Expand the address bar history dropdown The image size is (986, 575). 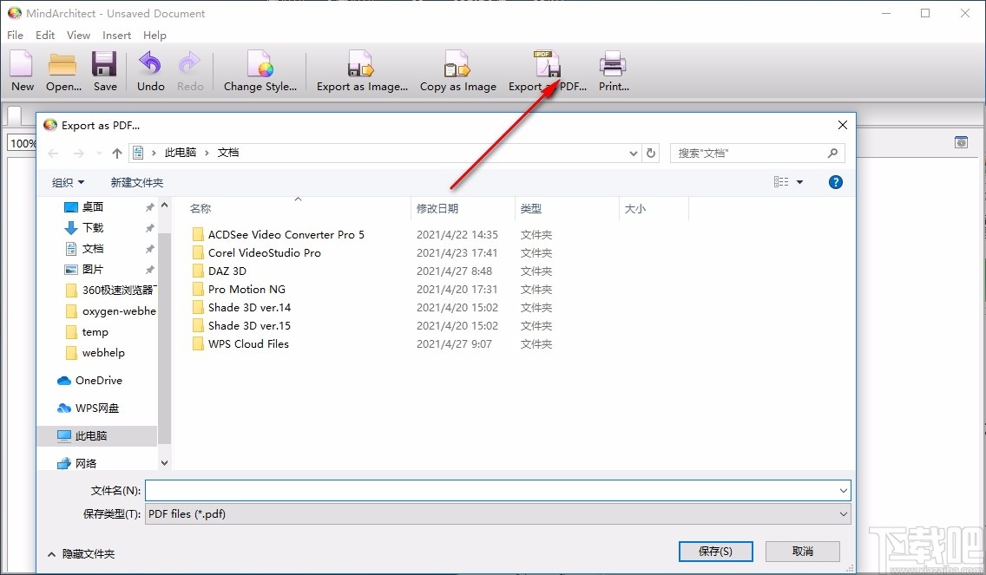click(634, 154)
